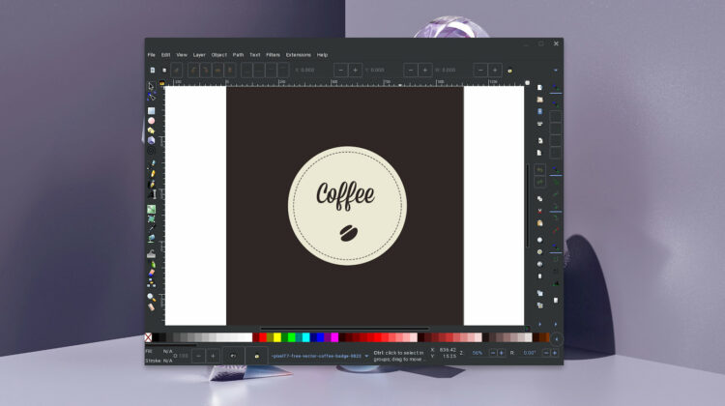This screenshot has width=725, height=406.
Task: Click the horizontal canvas scrollbar
Action: click(343, 329)
